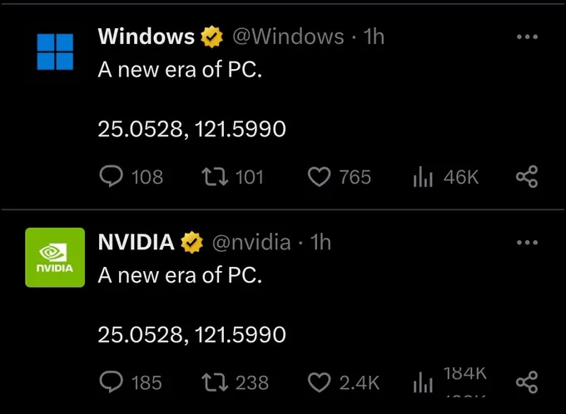Share the NVIDIA tweet
This screenshot has height=414, width=566.
(527, 382)
